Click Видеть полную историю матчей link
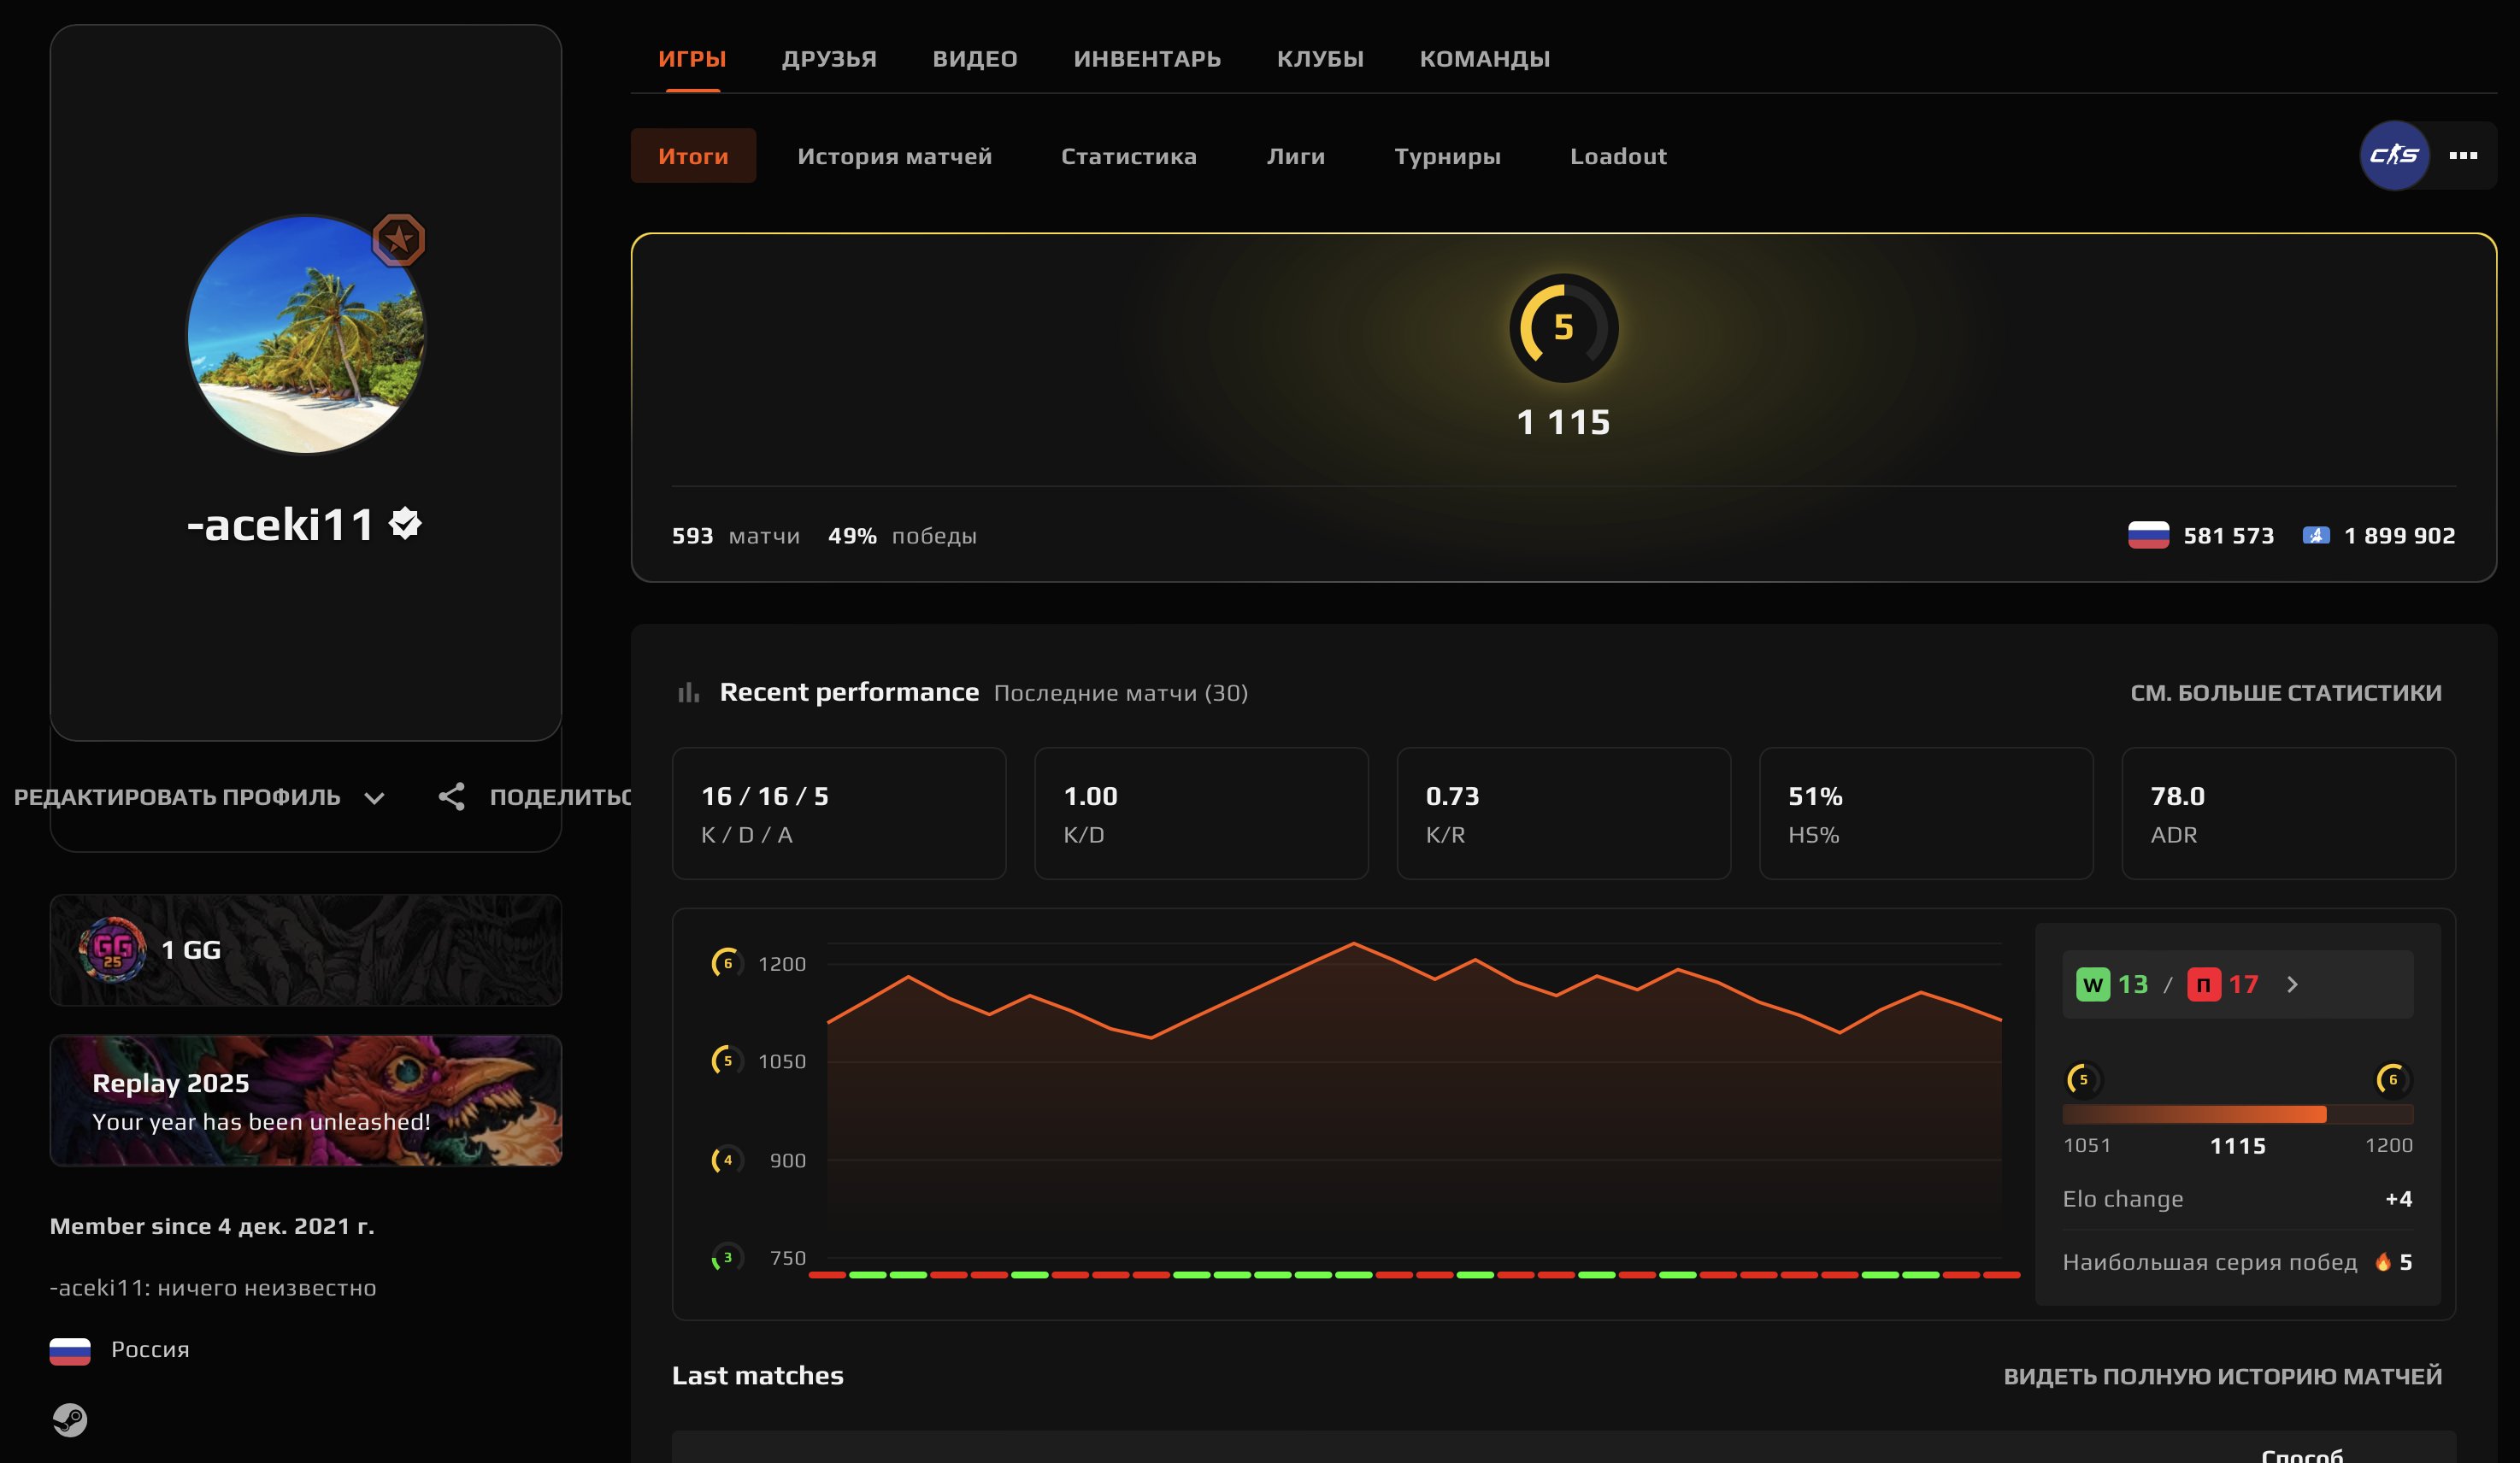2520x1463 pixels. coord(2222,1376)
